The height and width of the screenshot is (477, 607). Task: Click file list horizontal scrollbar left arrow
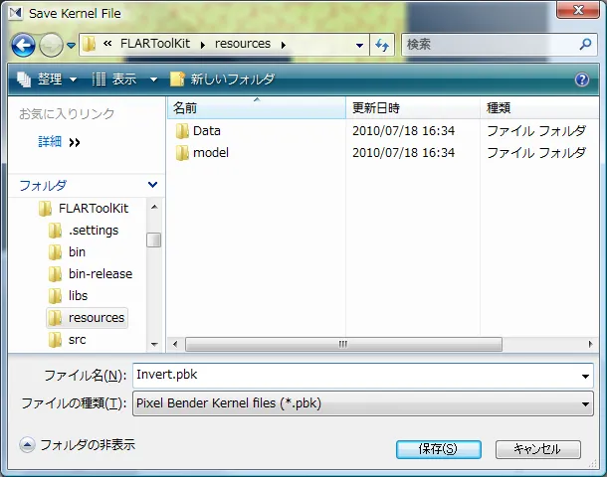pos(175,344)
